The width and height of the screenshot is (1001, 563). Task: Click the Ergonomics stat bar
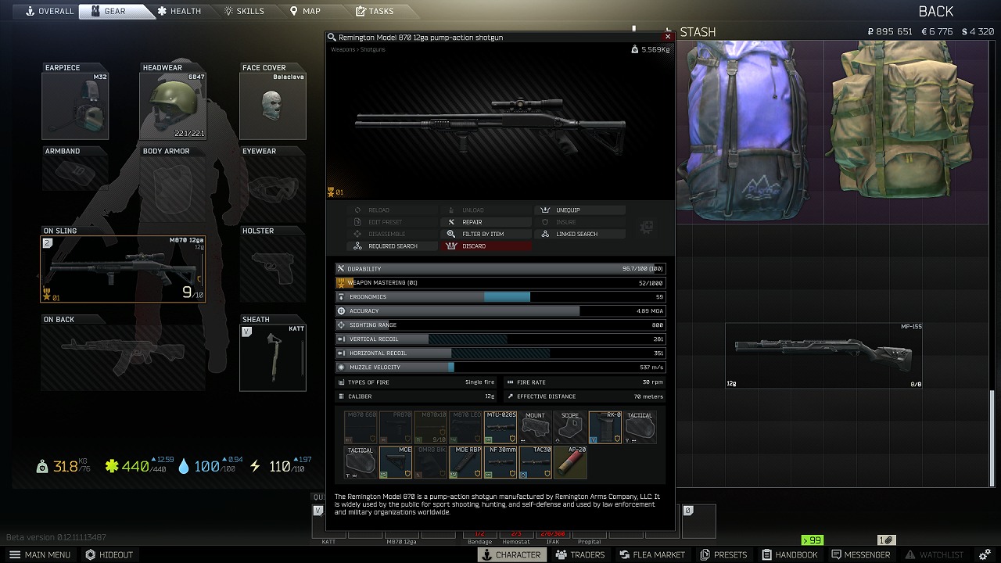click(500, 297)
